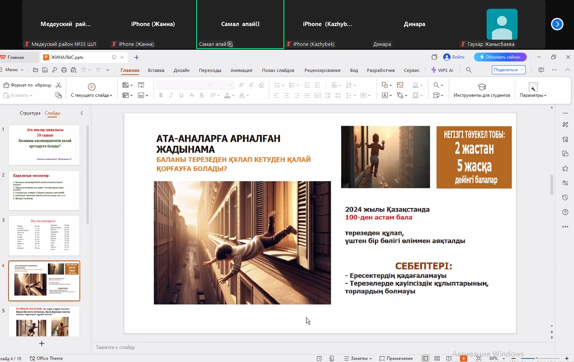Switch to the Структура panel tab
The image size is (574, 362).
pos(30,113)
